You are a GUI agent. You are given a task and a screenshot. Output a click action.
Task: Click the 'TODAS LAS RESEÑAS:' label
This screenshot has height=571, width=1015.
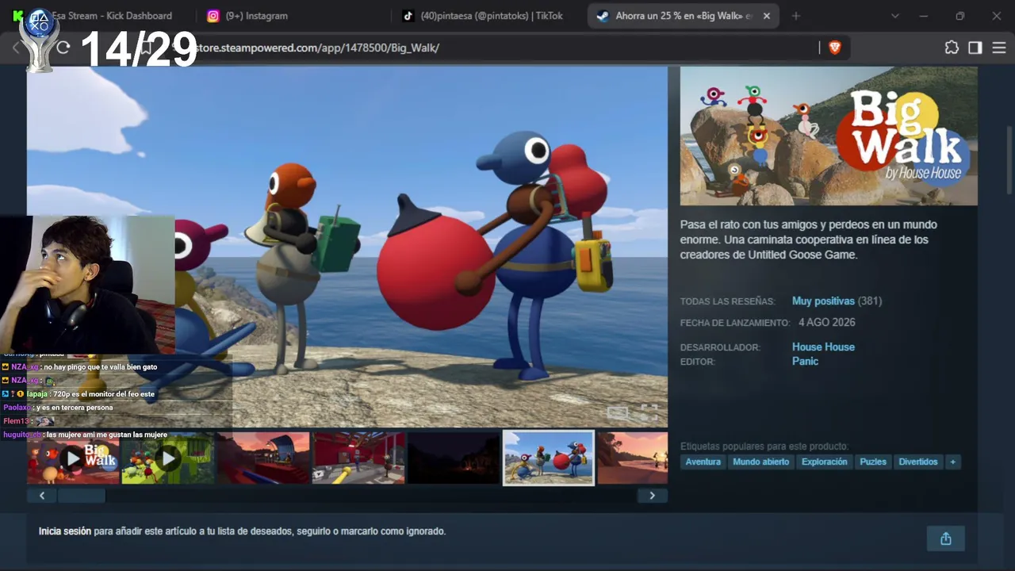pos(727,301)
